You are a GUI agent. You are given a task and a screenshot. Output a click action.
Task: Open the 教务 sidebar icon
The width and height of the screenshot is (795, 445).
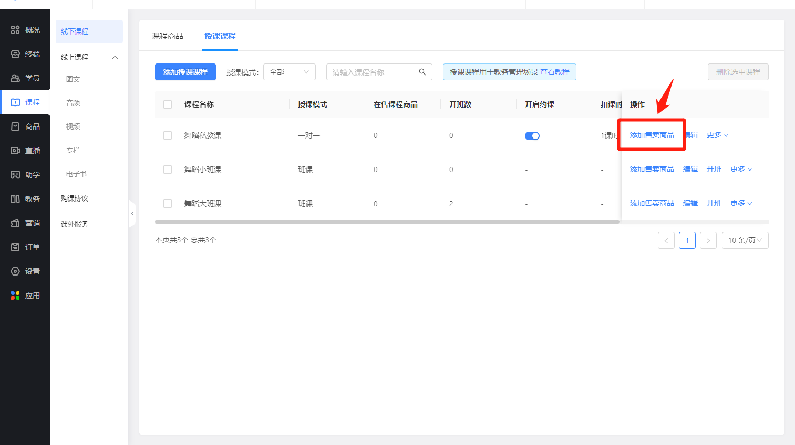pos(15,199)
